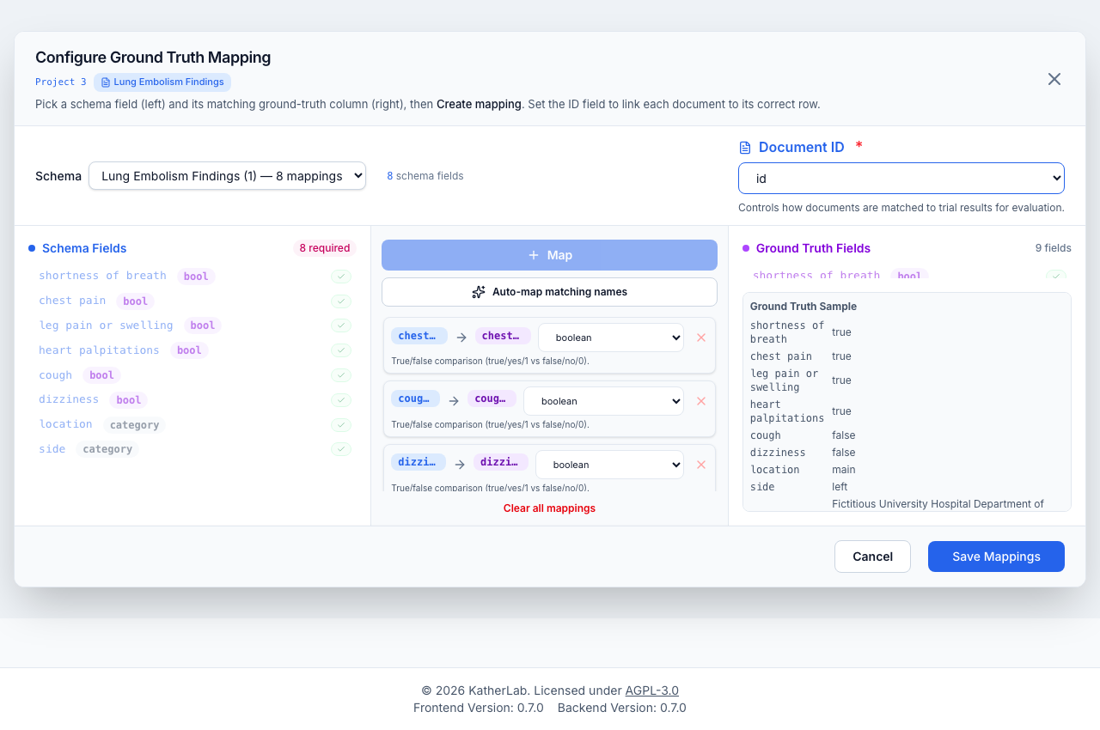Click sparkle icon on Auto-map matching names

click(479, 292)
